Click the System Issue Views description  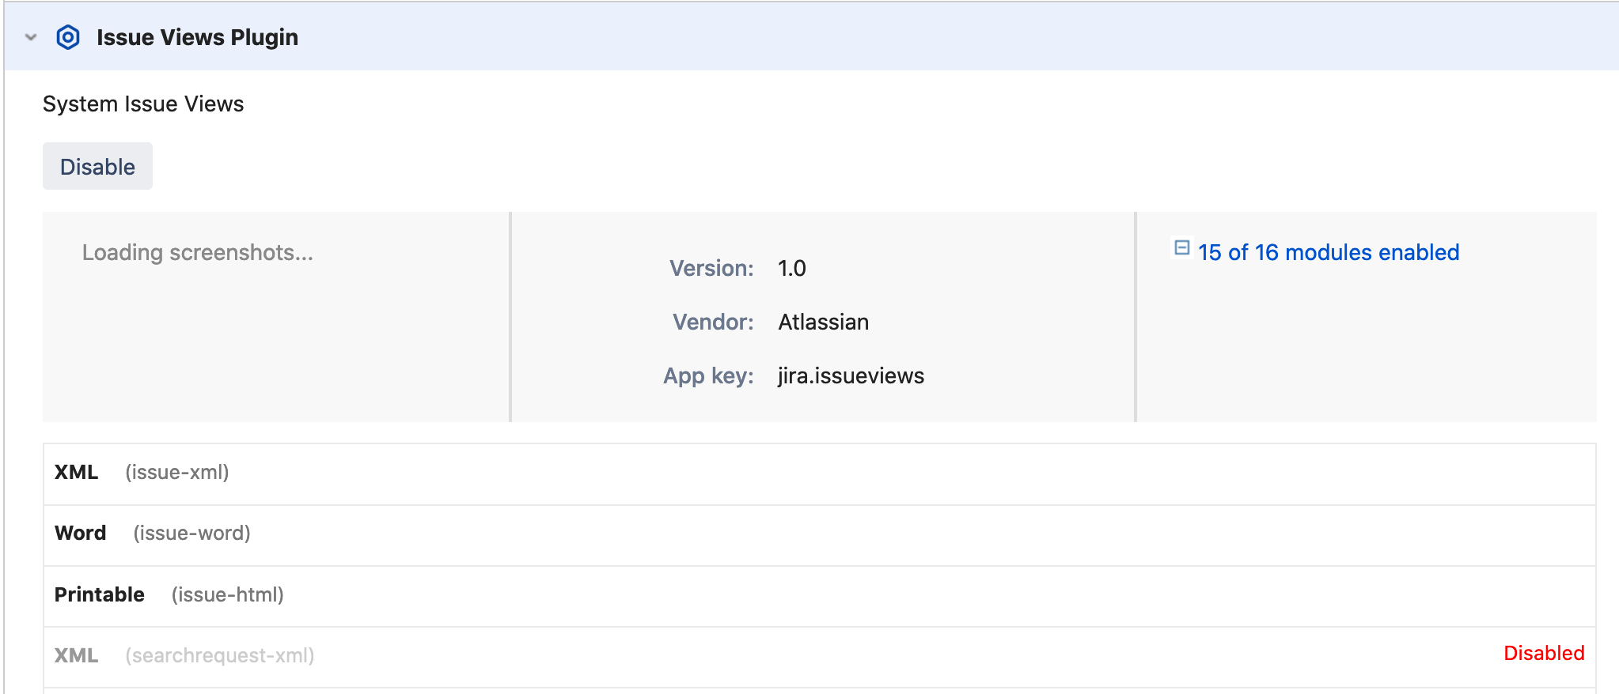[x=143, y=104]
